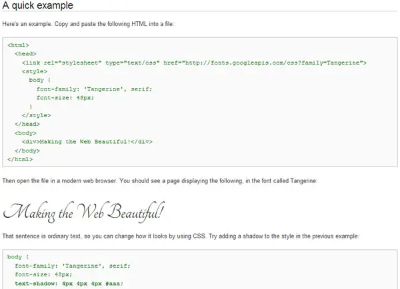Click the first font-family Tangerine declaration
This screenshot has height=289, width=400.
(94, 89)
